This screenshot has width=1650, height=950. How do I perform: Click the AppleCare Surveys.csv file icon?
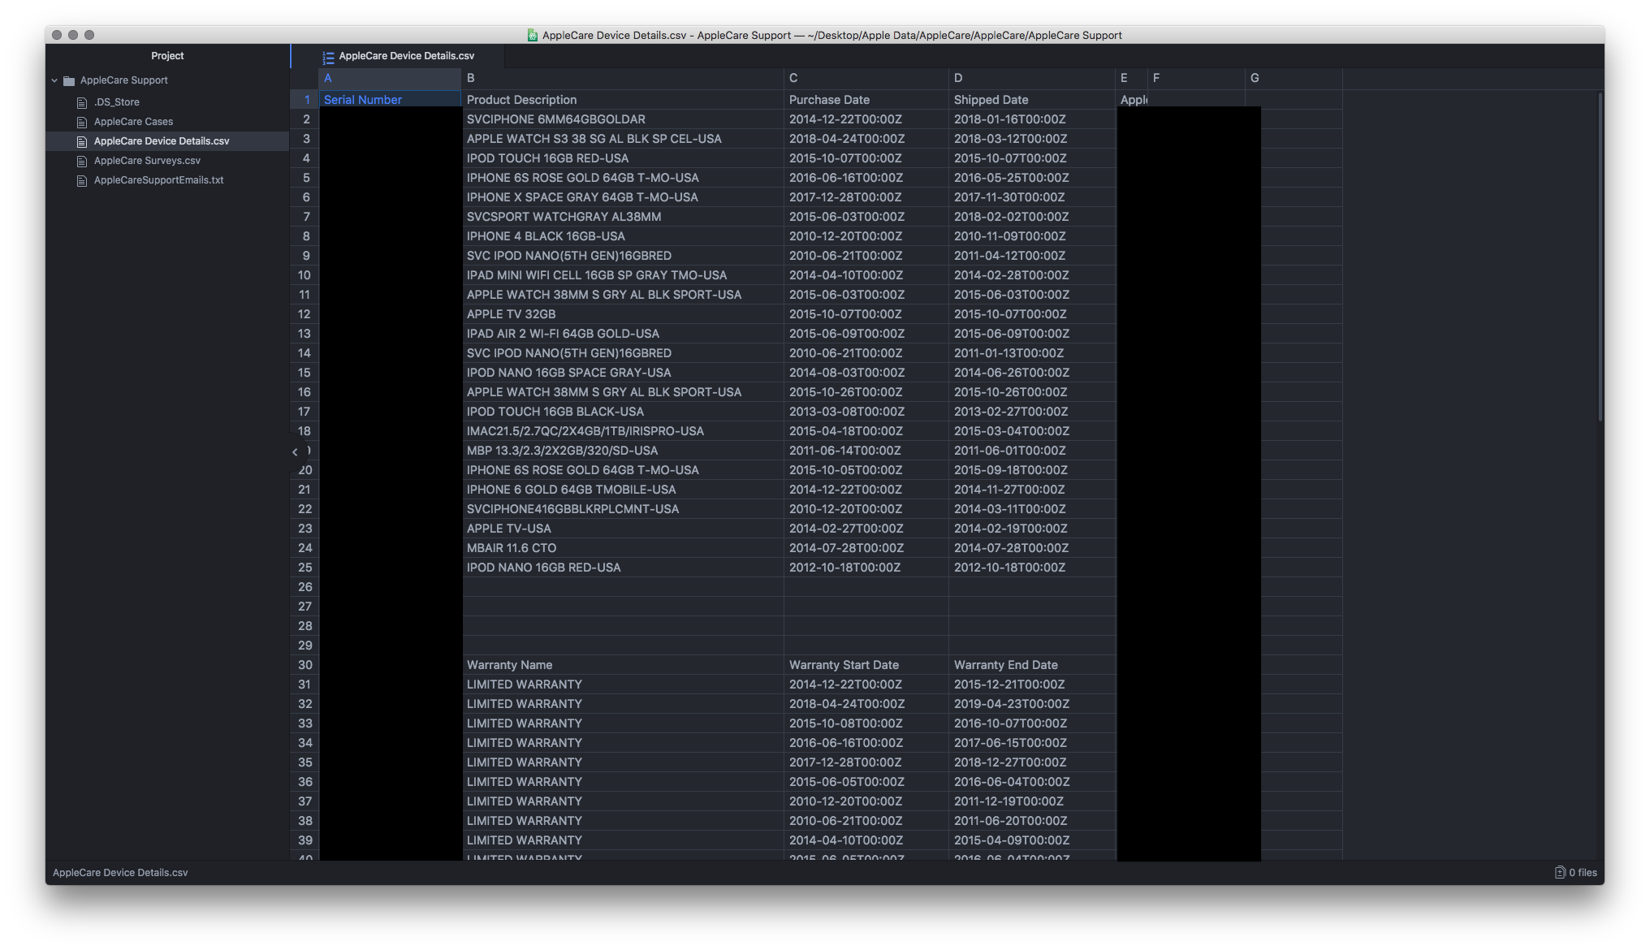(81, 161)
